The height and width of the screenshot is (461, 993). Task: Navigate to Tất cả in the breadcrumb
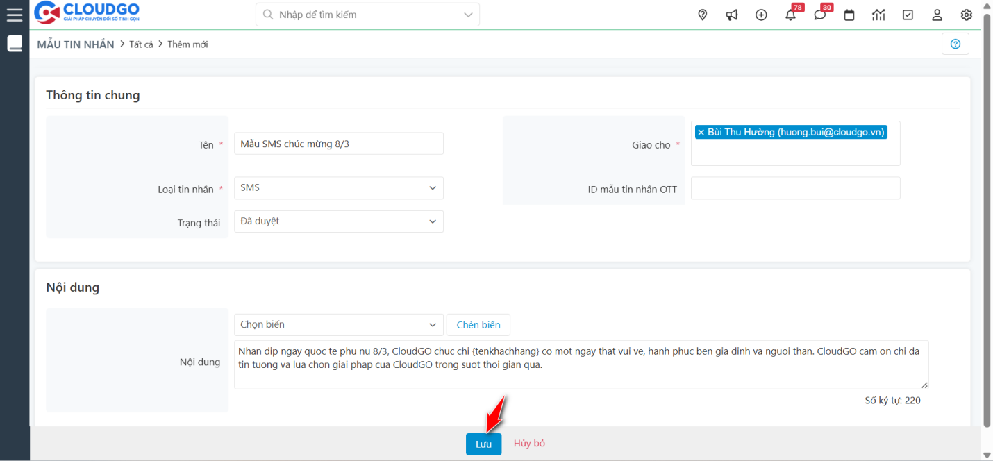click(x=140, y=44)
